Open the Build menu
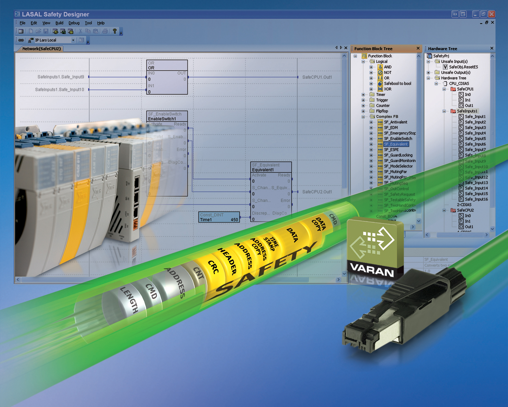This screenshot has width=508, height=407. tap(59, 23)
